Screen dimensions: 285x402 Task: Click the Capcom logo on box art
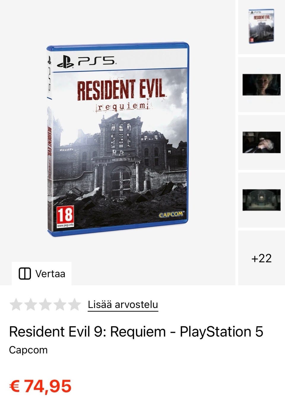(x=171, y=215)
